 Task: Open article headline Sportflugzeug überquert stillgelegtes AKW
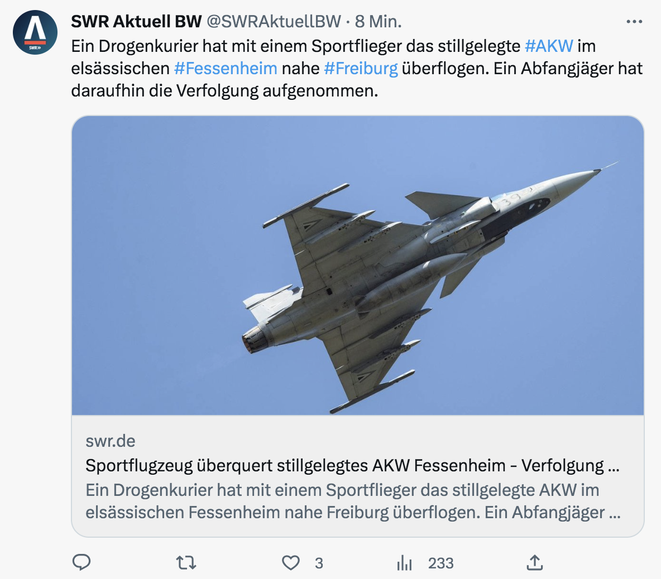click(352, 466)
